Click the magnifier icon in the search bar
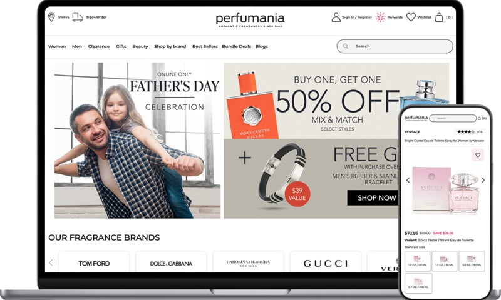This screenshot has height=300, width=501. pyautogui.click(x=346, y=46)
